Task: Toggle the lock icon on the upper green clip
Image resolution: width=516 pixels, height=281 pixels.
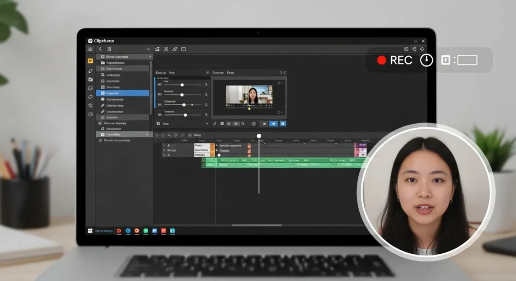Action: pyautogui.click(x=204, y=160)
